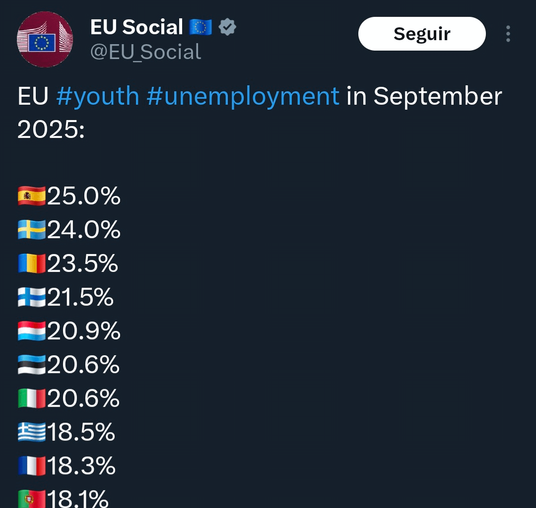This screenshot has height=508, width=536.
Task: Select the Estonia flag emoji
Action: 32,365
